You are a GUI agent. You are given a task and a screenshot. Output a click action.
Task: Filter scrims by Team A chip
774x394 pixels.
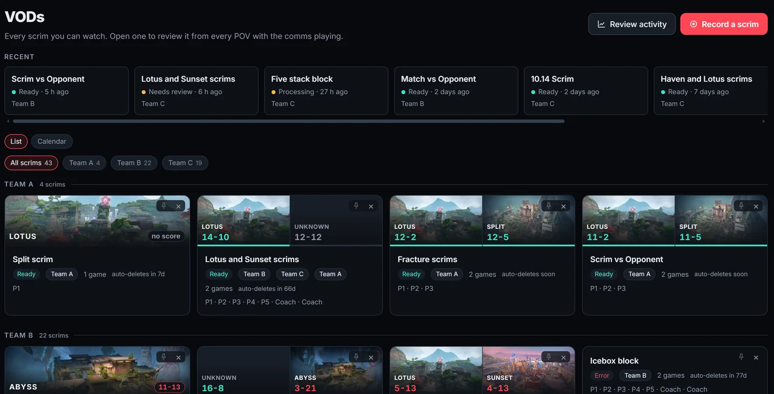pos(85,163)
